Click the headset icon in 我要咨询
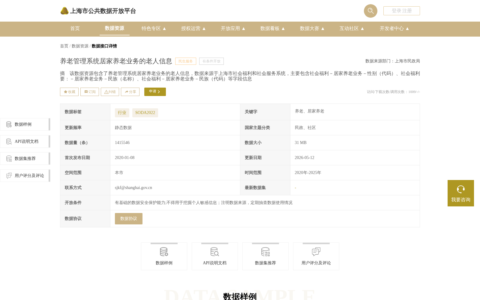 (461, 189)
